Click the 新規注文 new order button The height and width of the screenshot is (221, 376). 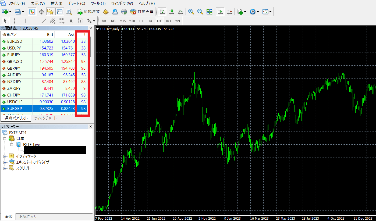click(88, 12)
